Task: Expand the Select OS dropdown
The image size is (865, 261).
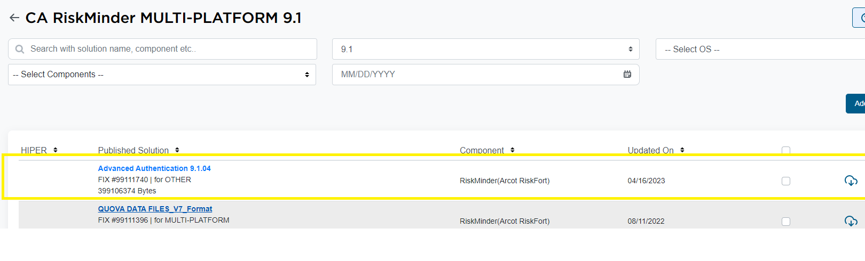Action: point(758,49)
